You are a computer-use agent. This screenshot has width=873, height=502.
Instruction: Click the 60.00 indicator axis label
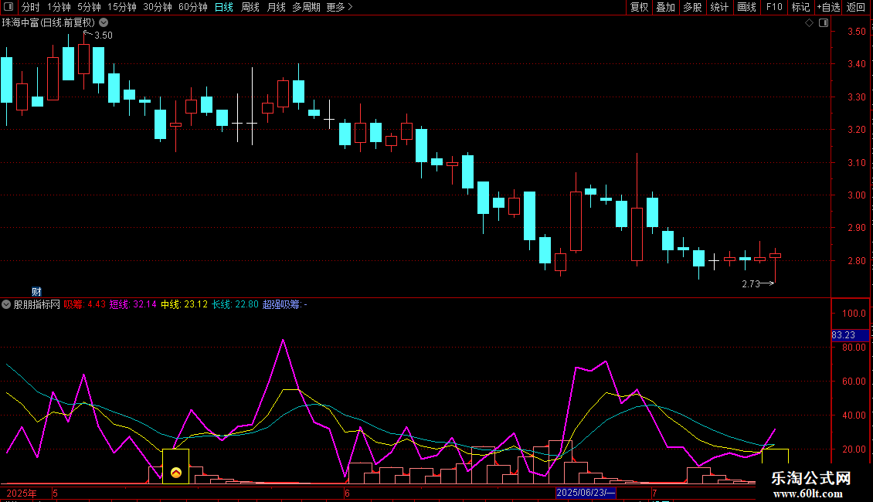coord(854,382)
